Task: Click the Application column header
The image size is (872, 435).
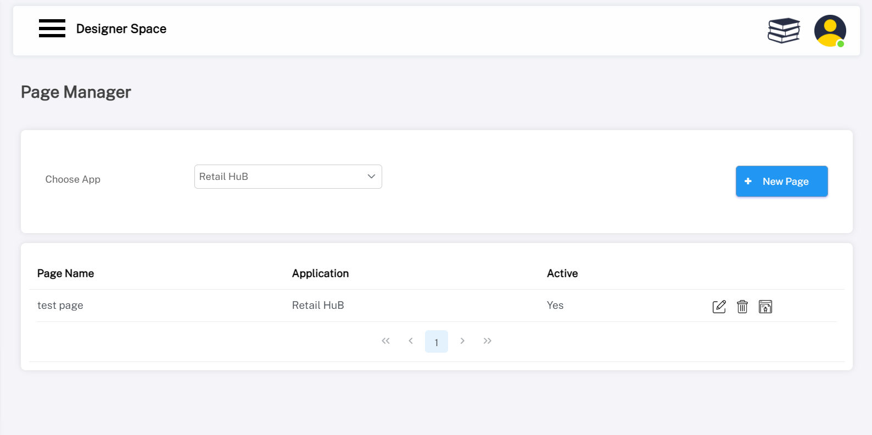Action: coord(320,273)
